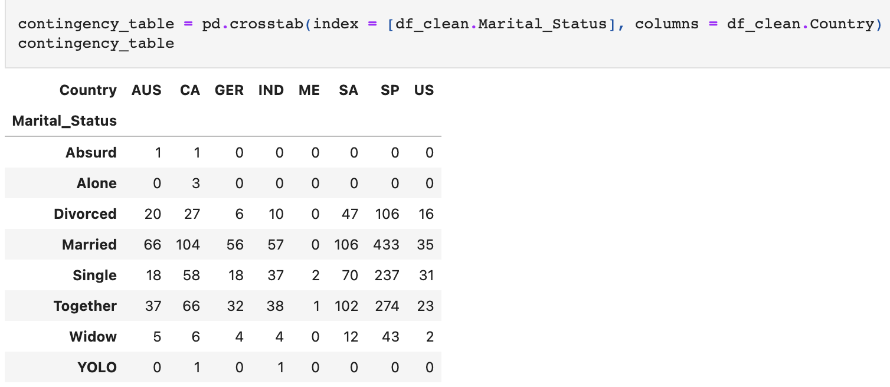
Task: Click the YOLO row label
Action: pyautogui.click(x=97, y=368)
